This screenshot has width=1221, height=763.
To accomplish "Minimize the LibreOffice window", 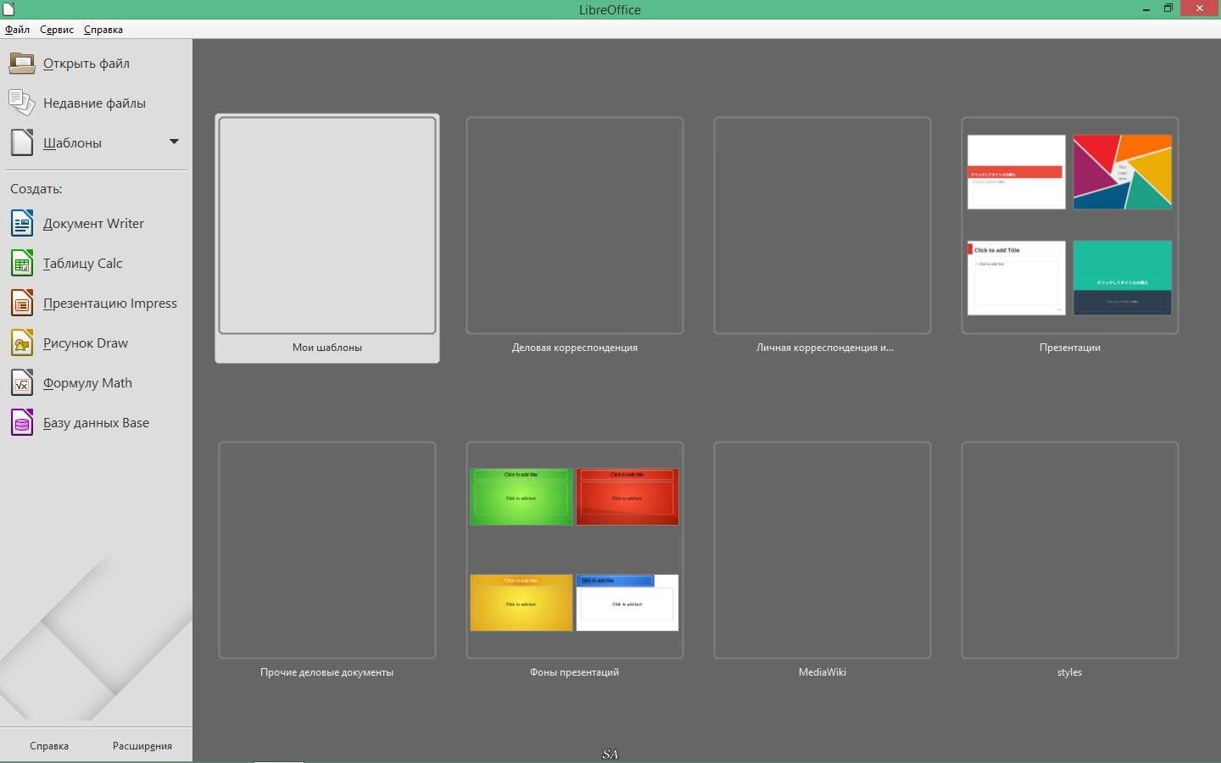I will coord(1146,9).
